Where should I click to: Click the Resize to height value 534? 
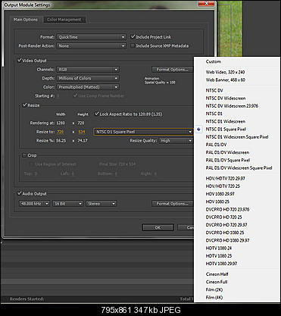82,132
